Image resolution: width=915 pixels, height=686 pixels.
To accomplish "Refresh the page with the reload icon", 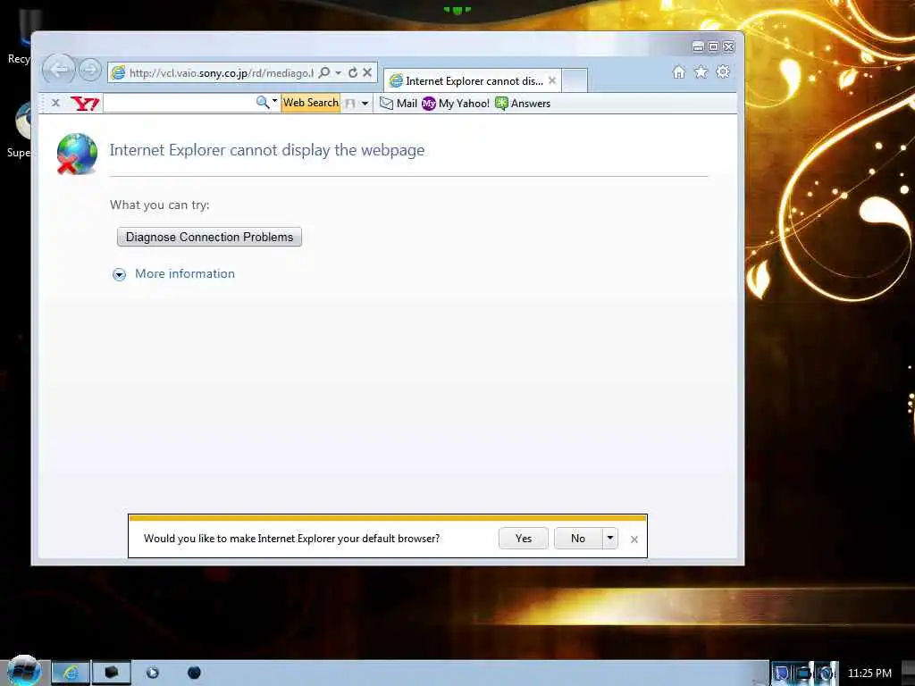I will coord(352,72).
